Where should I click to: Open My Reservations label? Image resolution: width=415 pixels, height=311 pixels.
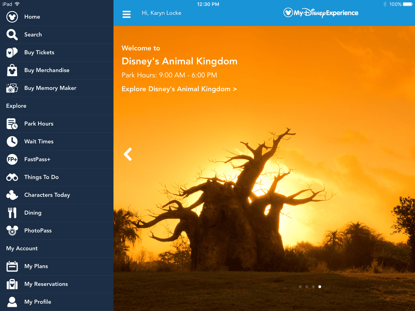(46, 284)
